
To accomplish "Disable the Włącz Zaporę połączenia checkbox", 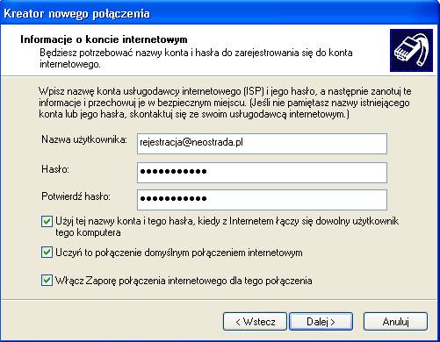I will point(47,281).
